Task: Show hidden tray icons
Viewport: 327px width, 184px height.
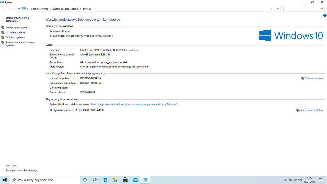Action: coord(286,180)
